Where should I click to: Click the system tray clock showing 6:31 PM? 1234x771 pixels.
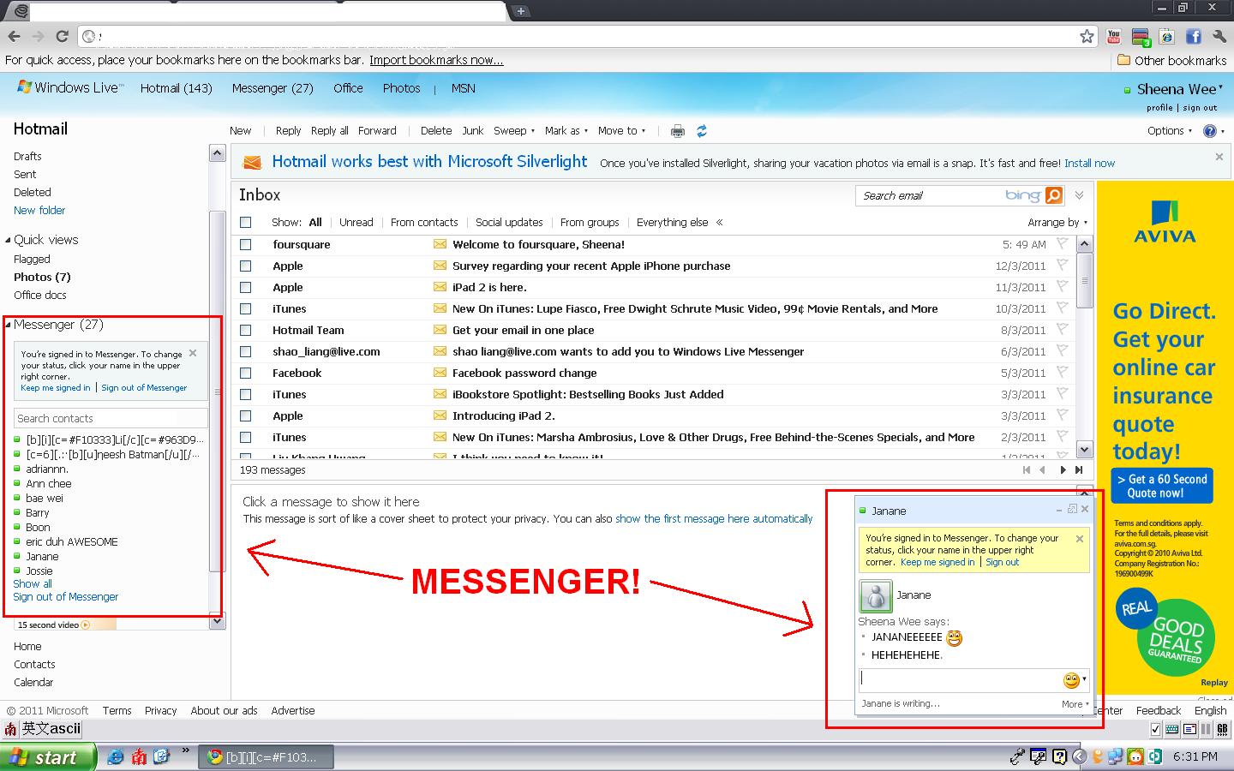(1195, 756)
